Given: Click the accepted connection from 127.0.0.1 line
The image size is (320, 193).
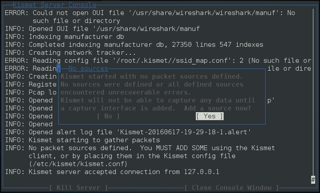Looking at the screenshot, I should [112, 172].
